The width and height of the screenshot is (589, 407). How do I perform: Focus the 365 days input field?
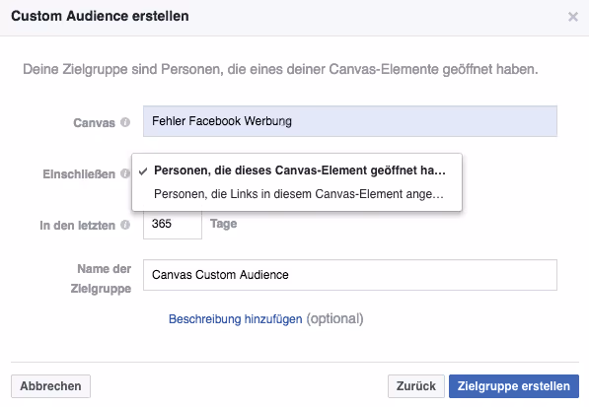173,224
